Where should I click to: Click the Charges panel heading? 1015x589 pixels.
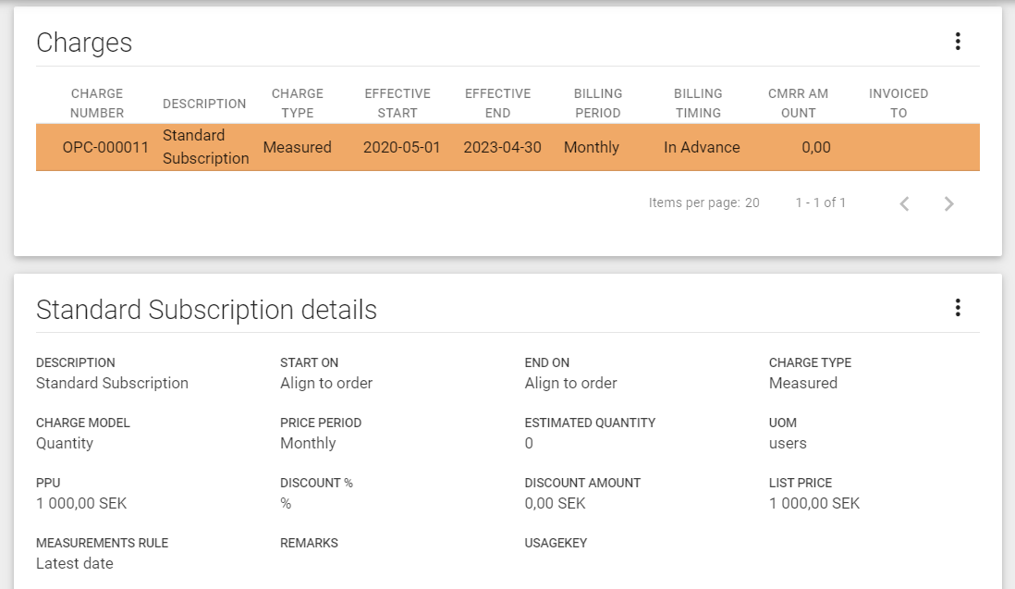[84, 43]
